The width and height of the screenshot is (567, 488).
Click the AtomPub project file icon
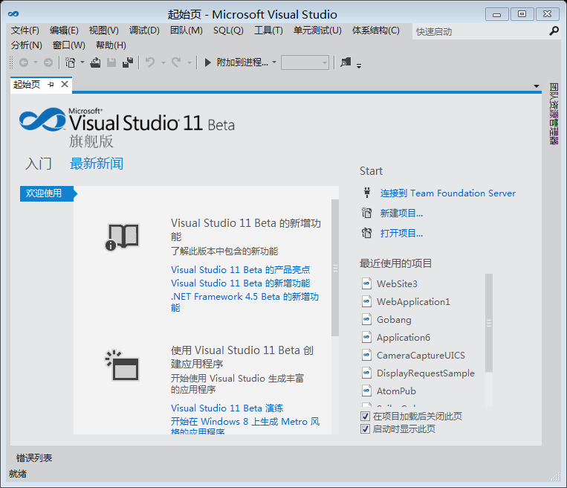click(366, 391)
